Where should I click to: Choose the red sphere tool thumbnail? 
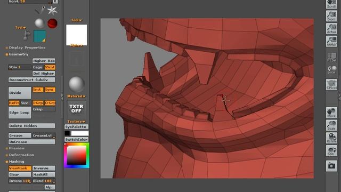pos(52,23)
